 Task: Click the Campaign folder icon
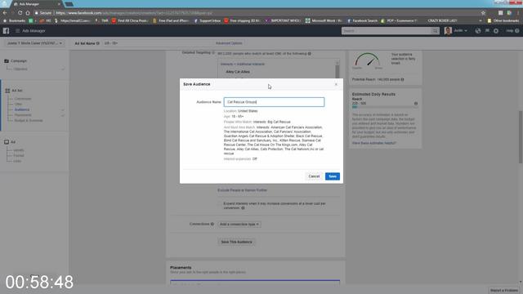pyautogui.click(x=7, y=61)
